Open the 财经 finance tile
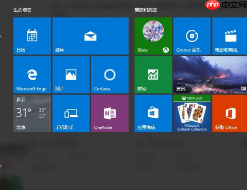The height and width of the screenshot is (190, 247). point(153,75)
